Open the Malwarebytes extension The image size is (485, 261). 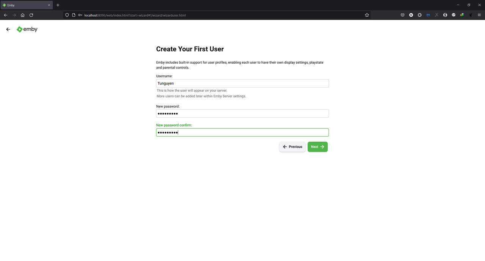[x=428, y=15]
